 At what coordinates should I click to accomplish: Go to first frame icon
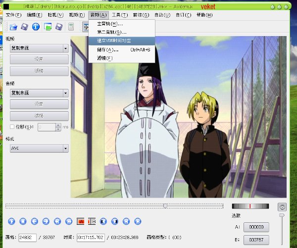[x=126, y=221]
